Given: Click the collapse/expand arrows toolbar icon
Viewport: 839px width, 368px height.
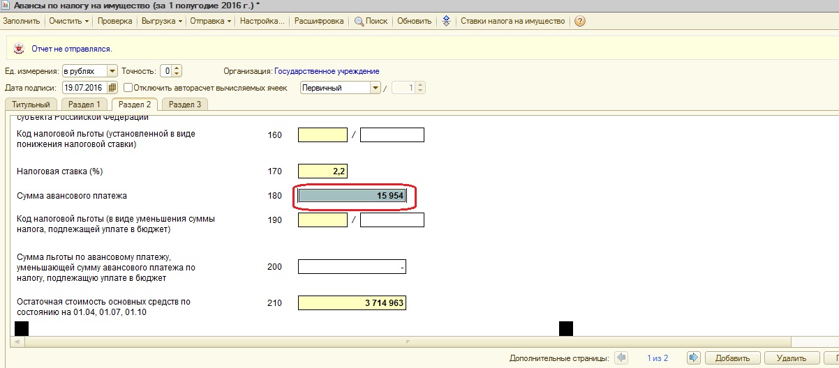Looking at the screenshot, I should [447, 21].
